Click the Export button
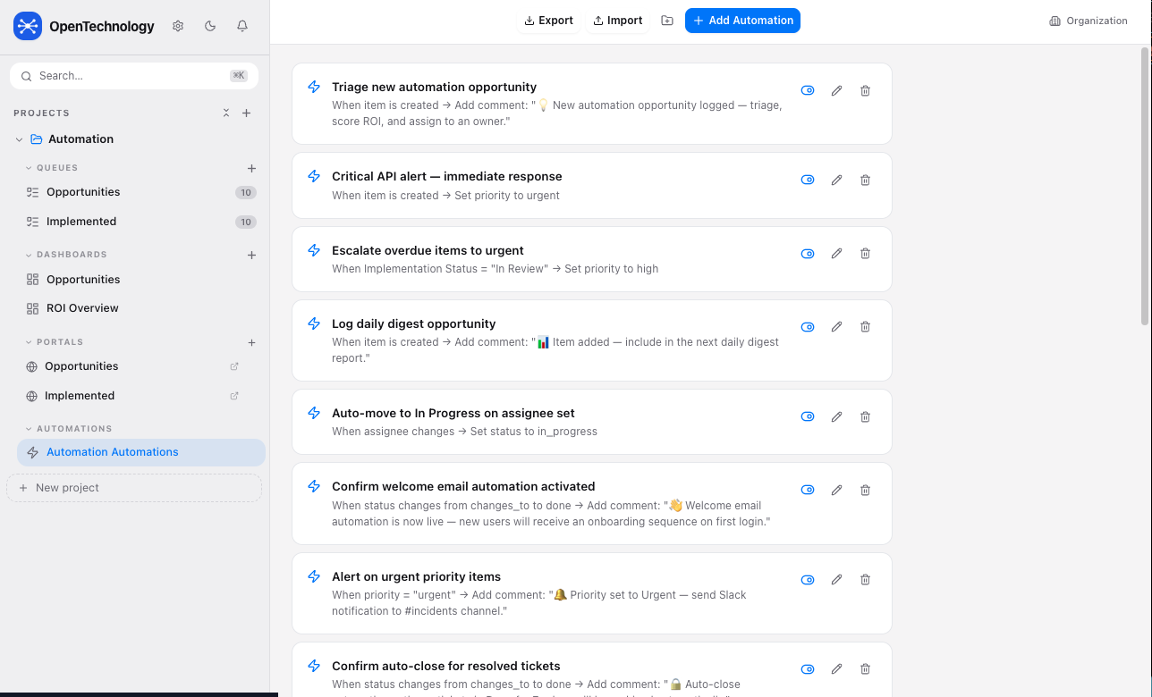The width and height of the screenshot is (1152, 697). pos(548,21)
